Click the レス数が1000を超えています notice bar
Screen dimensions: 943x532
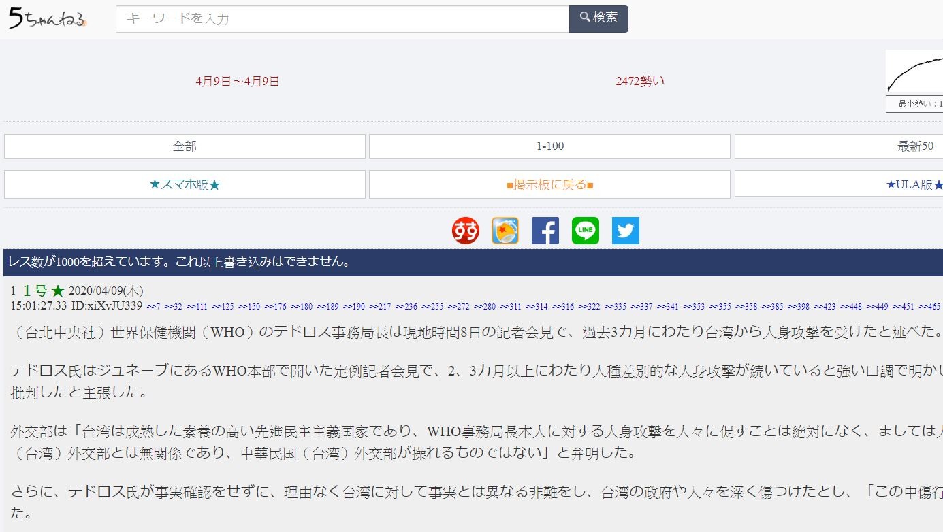[x=473, y=262]
